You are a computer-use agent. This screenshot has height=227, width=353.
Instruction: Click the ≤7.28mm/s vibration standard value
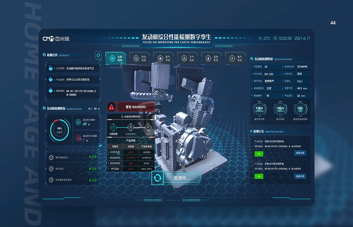pos(146,158)
